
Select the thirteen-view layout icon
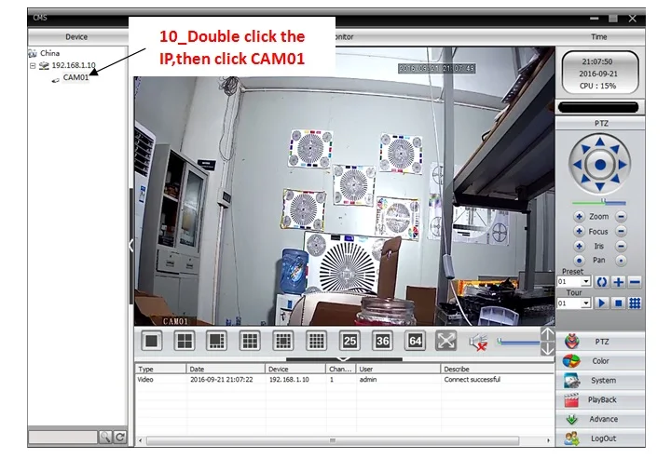pyautogui.click(x=283, y=341)
